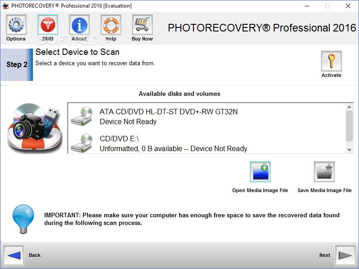Click the Activate key icon
Viewport: 359px width, 269px height.
click(x=331, y=61)
